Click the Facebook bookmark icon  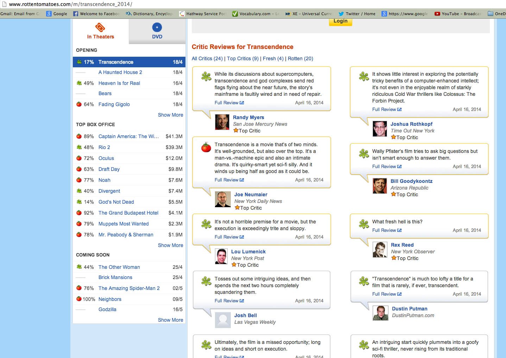(x=76, y=14)
